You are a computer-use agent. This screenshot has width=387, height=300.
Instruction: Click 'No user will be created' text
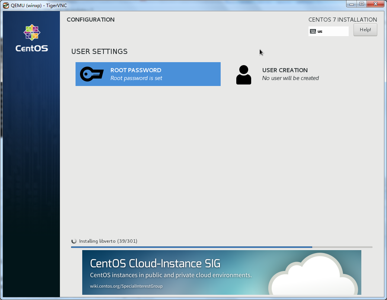tap(291, 78)
